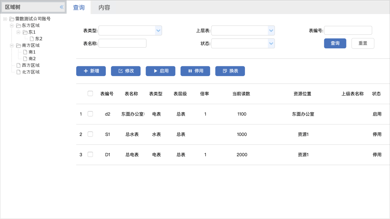Select 东1 label in the tree
Screen dimensions: 390x219
point(32,32)
